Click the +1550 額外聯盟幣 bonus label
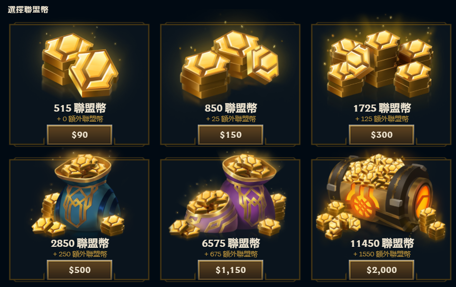456x287 pixels. click(x=382, y=254)
